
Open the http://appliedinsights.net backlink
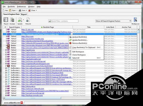click(31, 59)
